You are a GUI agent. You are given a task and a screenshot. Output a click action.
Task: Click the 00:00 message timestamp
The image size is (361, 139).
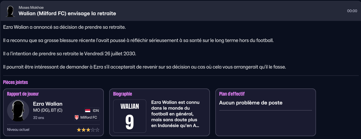pos(352,11)
